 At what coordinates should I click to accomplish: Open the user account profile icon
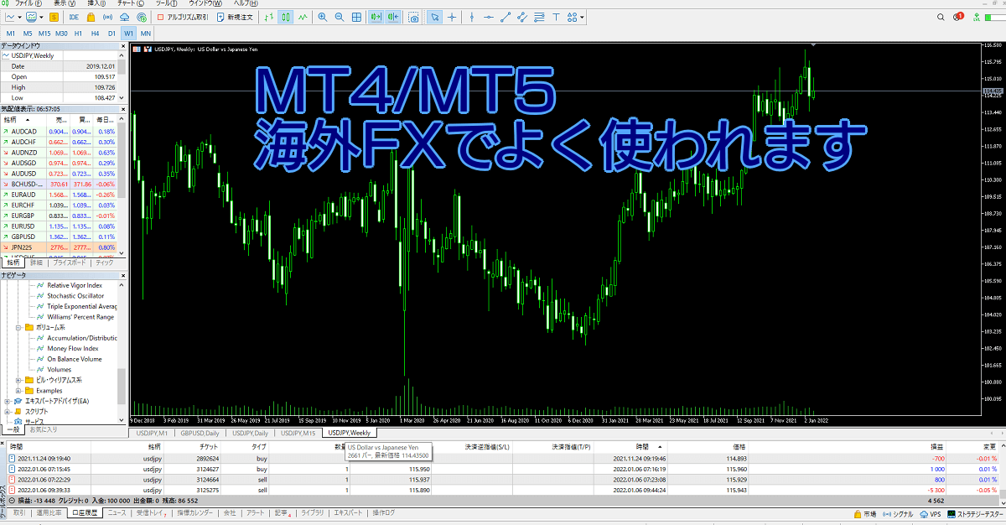(957, 17)
